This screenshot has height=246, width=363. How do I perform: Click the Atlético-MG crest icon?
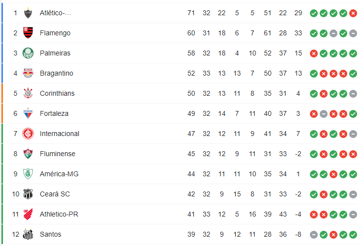tap(28, 13)
